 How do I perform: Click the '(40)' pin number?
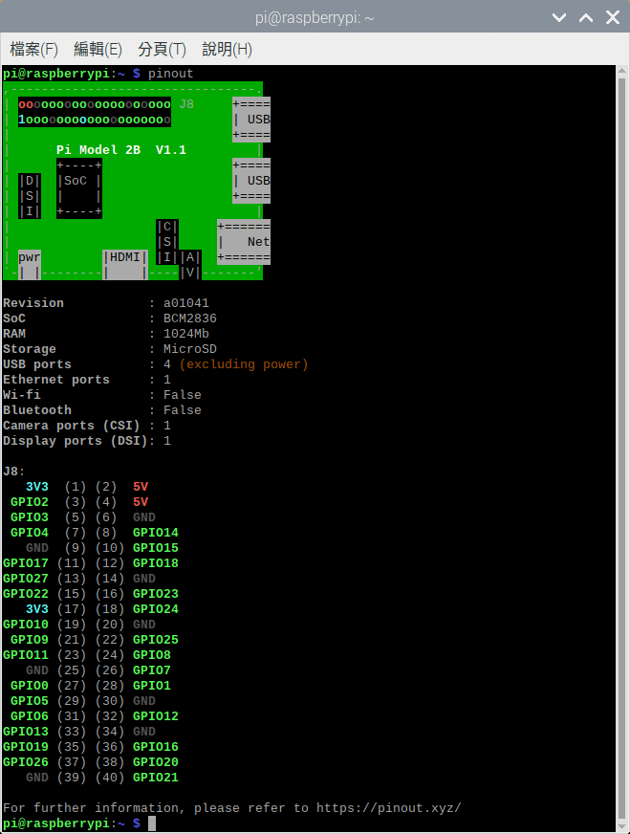point(110,778)
